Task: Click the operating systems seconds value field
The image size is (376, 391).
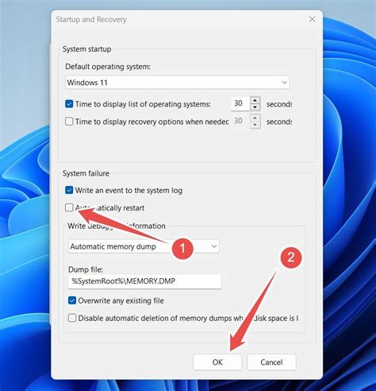Action: pos(240,103)
